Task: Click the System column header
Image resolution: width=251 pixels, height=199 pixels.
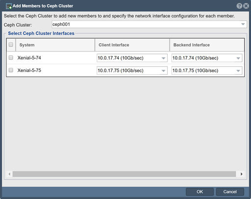Action: (55, 45)
